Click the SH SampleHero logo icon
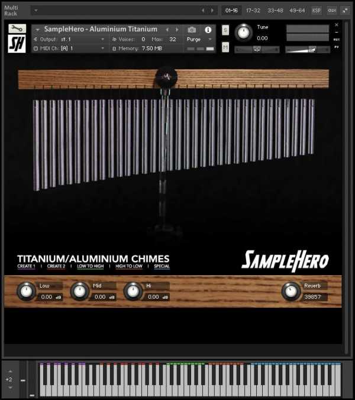 pyautogui.click(x=17, y=44)
